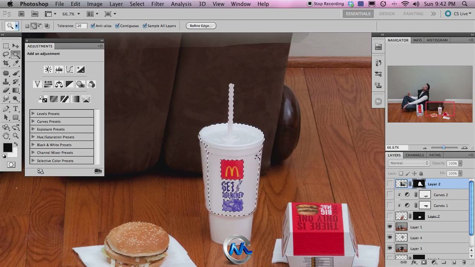This screenshot has height=267, width=475.
Task: Open the CS Live menu
Action: click(x=458, y=14)
